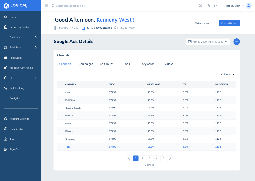Open the hamburger menu icon

[47, 6]
